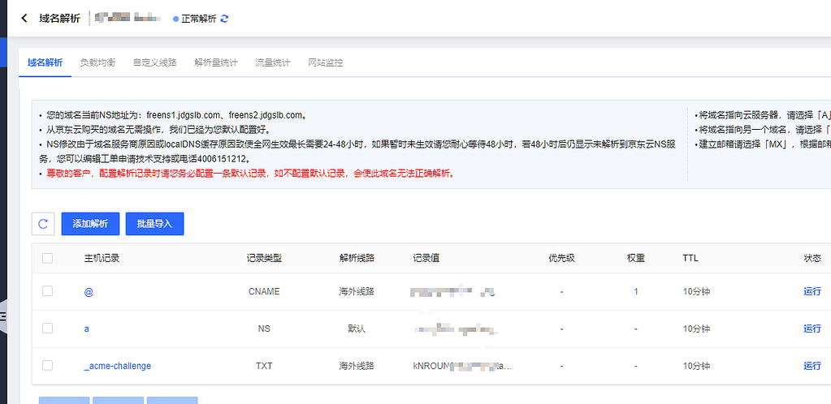The width and height of the screenshot is (831, 404).
Task: Click the 域名解析 page title
Action: pos(59,19)
